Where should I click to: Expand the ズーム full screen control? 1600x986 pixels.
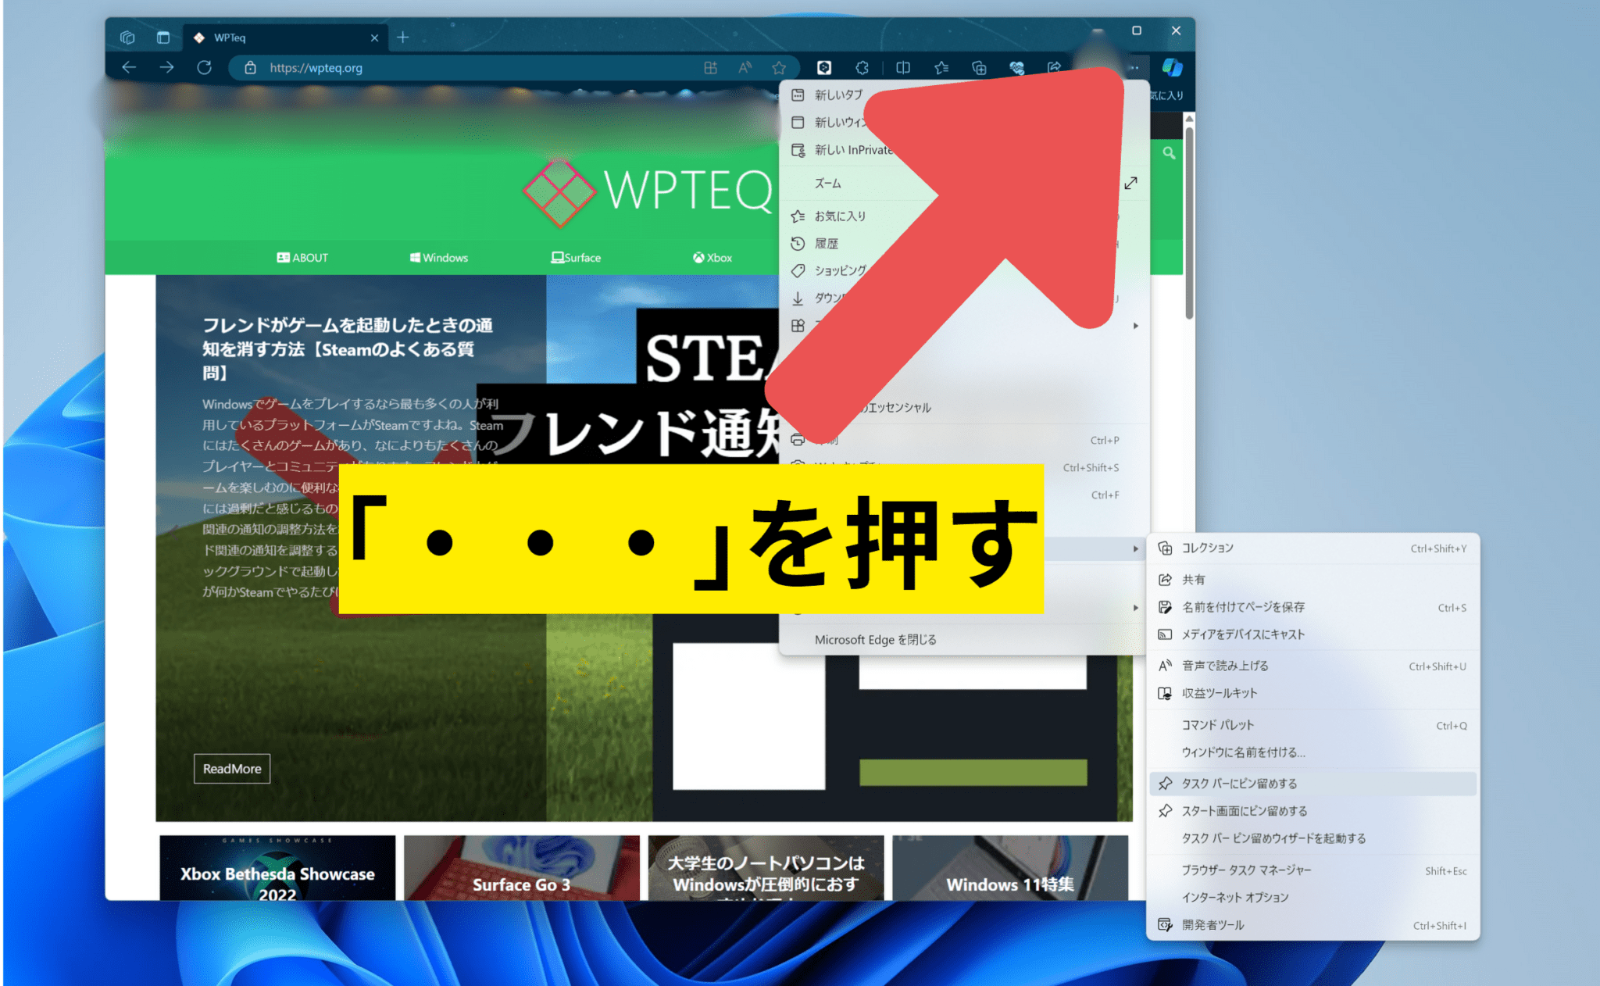coord(1131,184)
